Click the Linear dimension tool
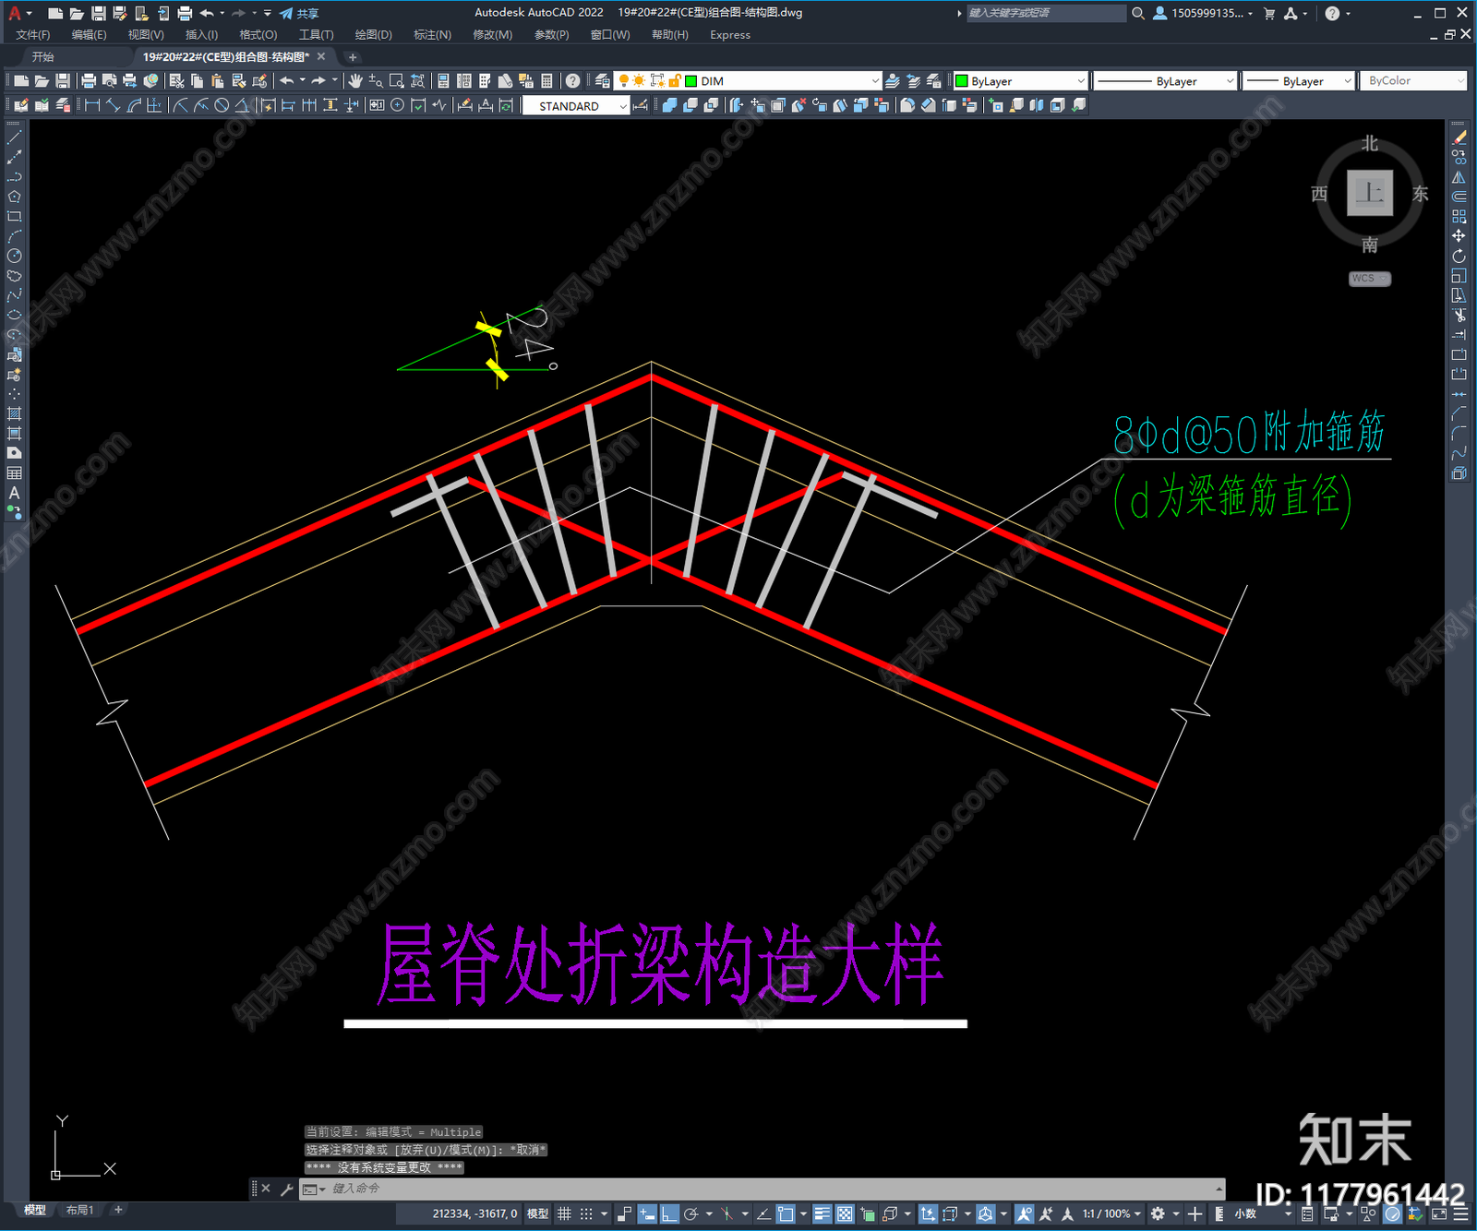1477x1231 pixels. tap(92, 105)
